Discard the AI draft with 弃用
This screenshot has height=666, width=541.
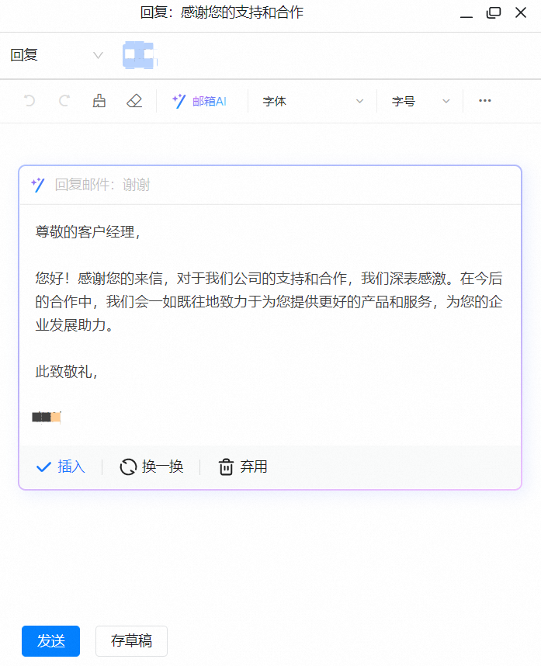tap(243, 467)
